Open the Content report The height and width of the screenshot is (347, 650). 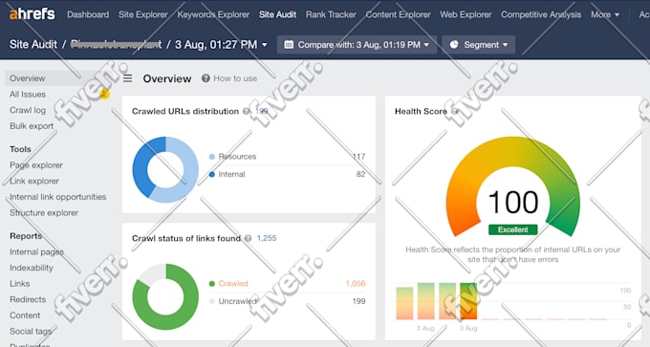25,315
